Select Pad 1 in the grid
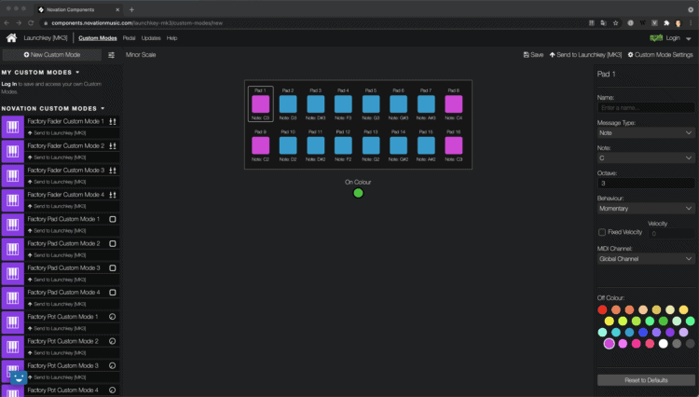Viewport: 699px width, 397px height. pyautogui.click(x=260, y=104)
